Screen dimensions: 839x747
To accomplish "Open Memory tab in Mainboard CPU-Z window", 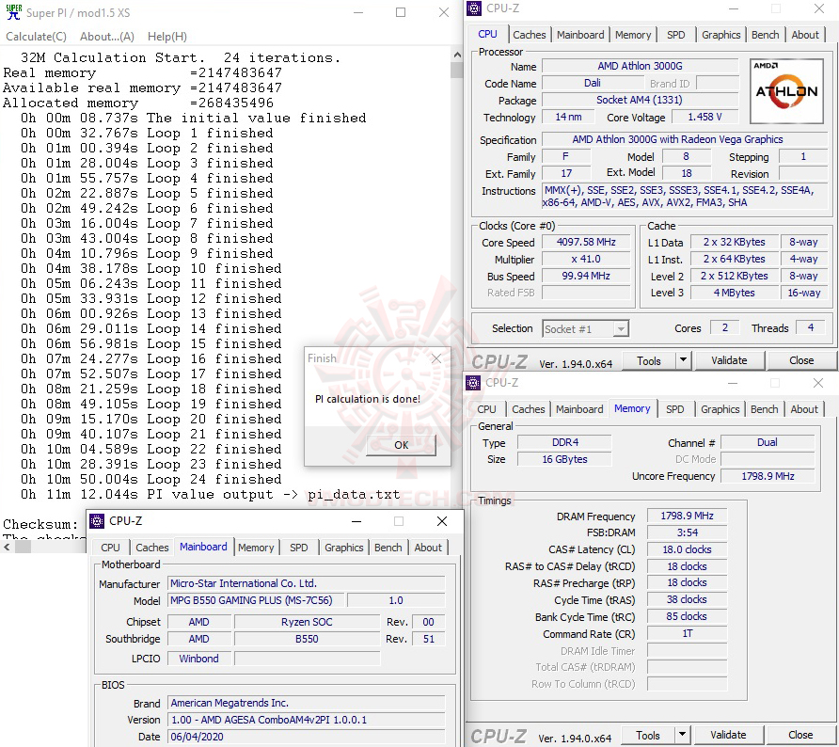I will 256,548.
